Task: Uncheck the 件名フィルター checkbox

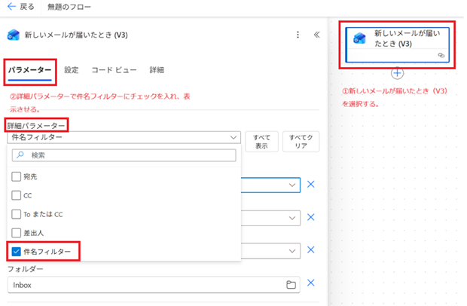Action: pyautogui.click(x=17, y=251)
